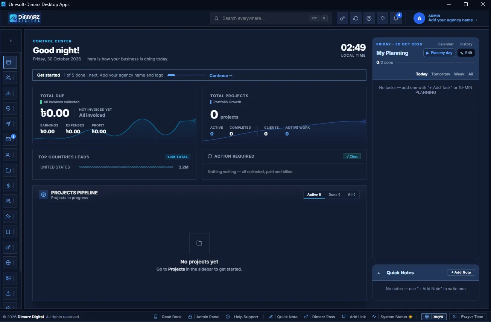Collapse the Quick Notes panel triangle
The width and height of the screenshot is (491, 322).
click(x=379, y=273)
